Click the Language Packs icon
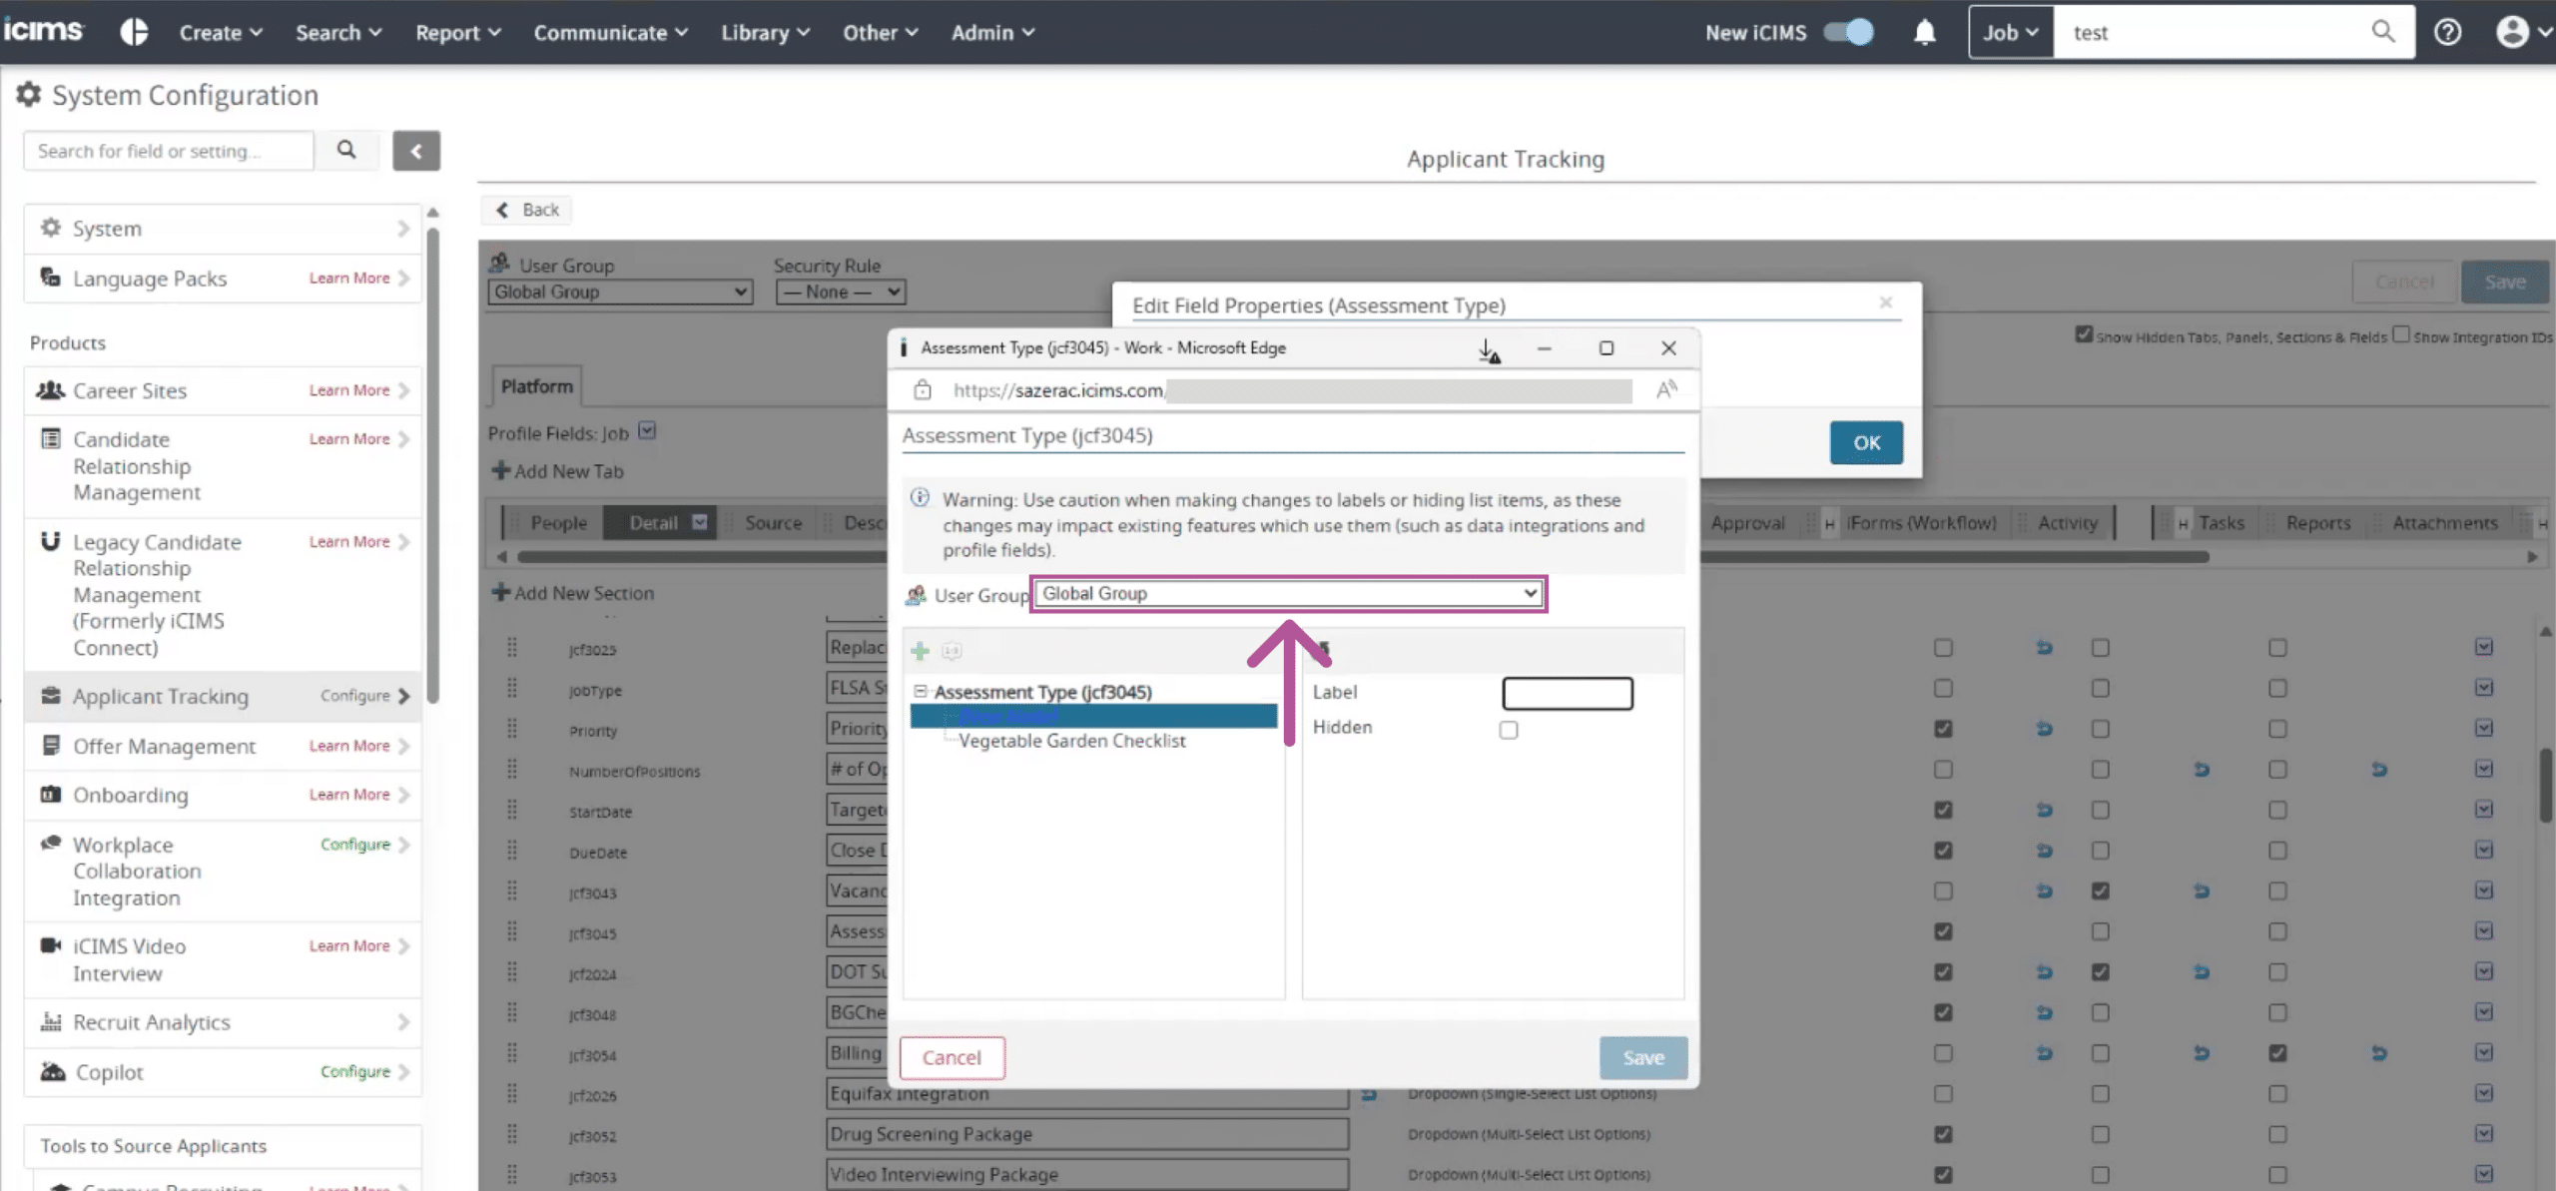The width and height of the screenshot is (2556, 1191). 50,278
